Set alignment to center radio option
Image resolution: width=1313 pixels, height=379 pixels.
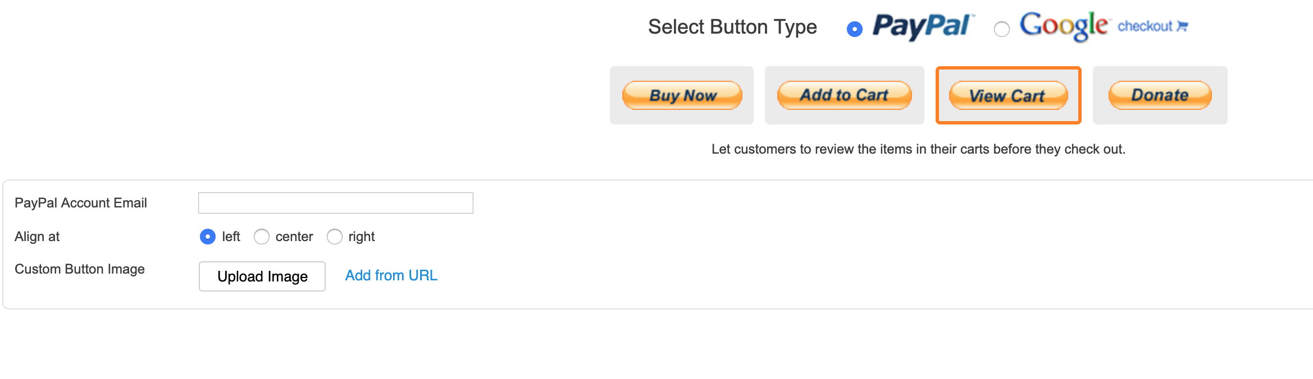pyautogui.click(x=262, y=237)
